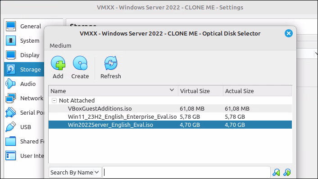Screen dimensions: 318x179
Task: Open the Search By Name dropdown
Action: 75,172
